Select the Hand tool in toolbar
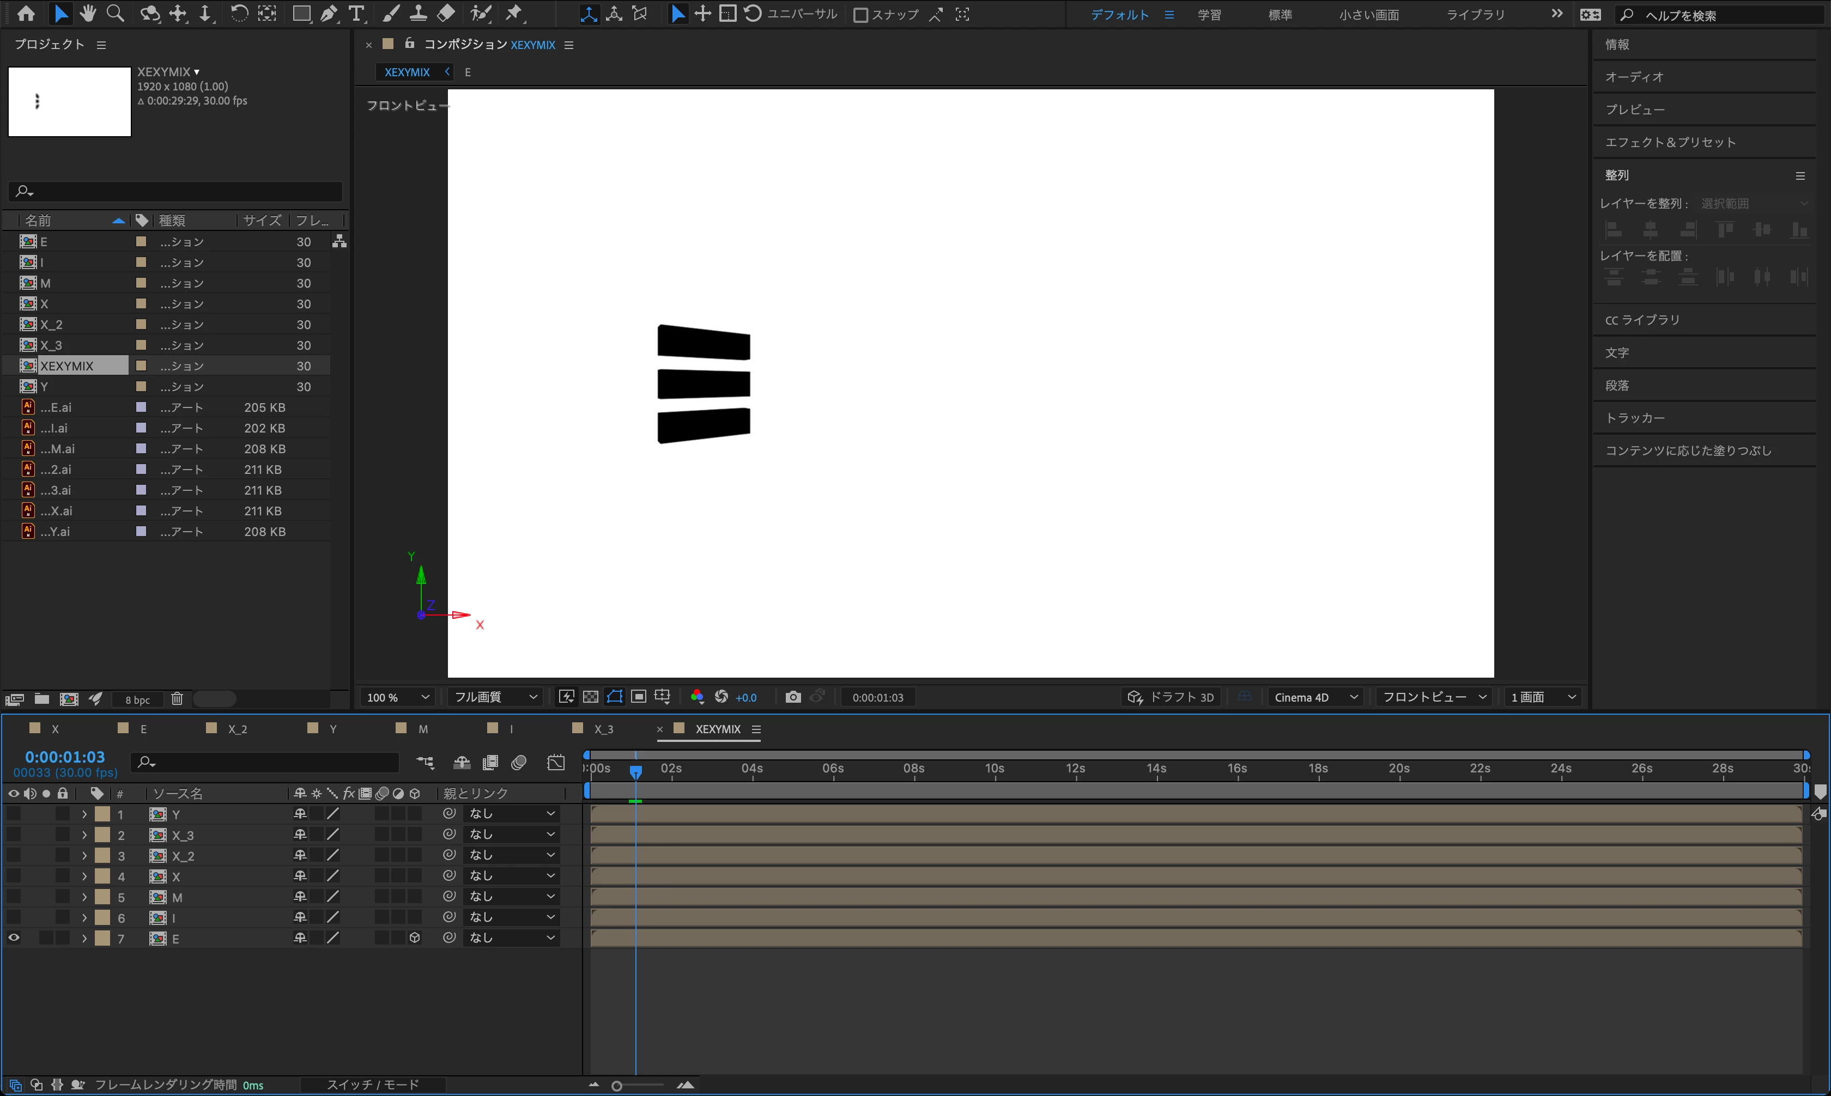The height and width of the screenshot is (1096, 1831). [x=88, y=13]
